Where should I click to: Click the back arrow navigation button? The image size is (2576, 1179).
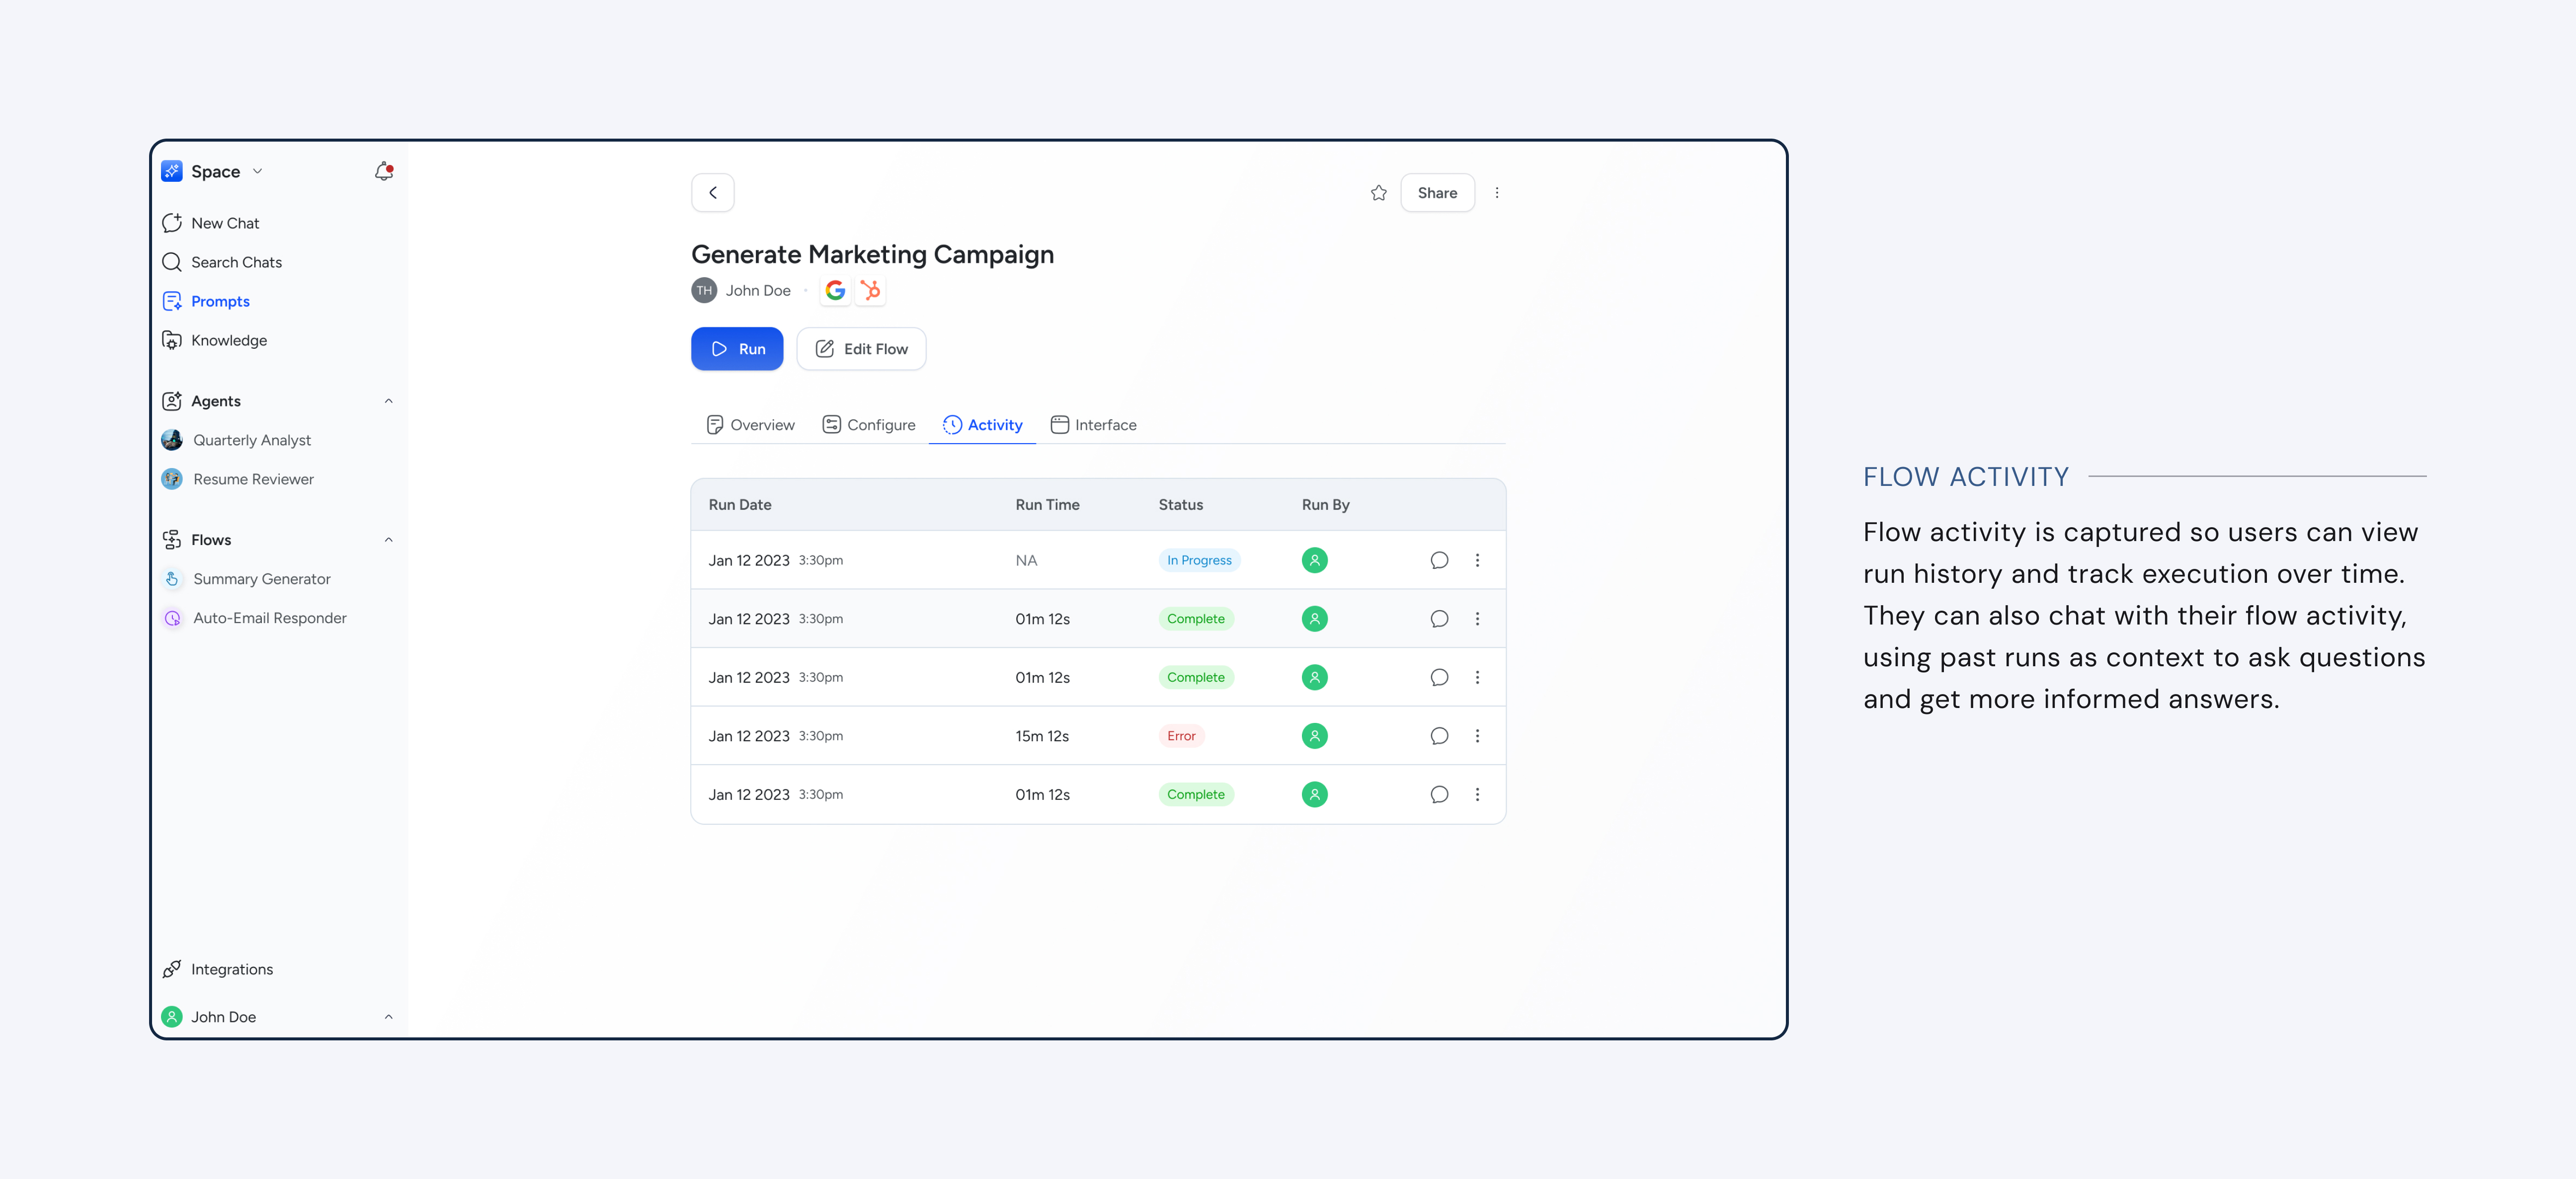point(713,192)
